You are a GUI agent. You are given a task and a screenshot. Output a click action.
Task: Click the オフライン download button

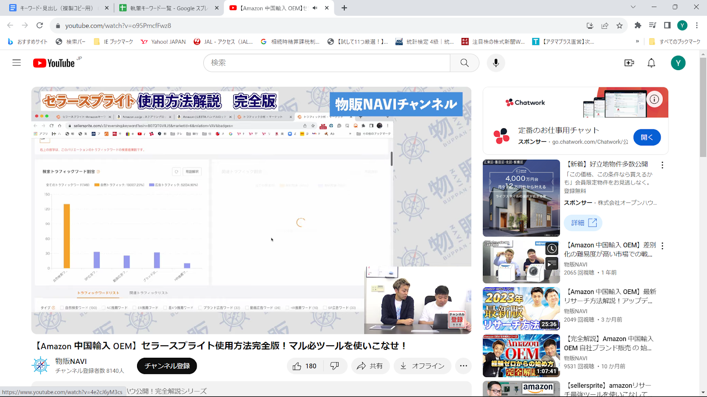[422, 366]
